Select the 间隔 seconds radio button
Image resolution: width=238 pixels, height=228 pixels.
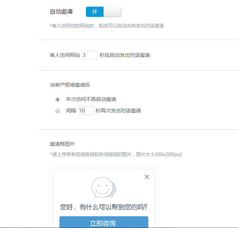point(57,111)
